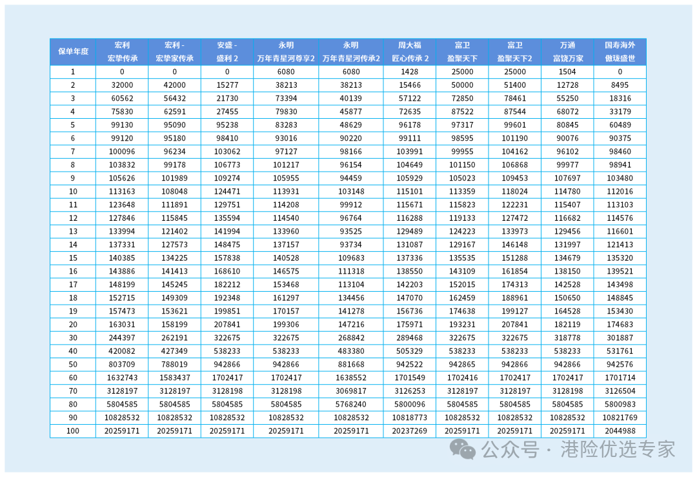Click cell value 2044988 in last row
The width and height of the screenshot is (697, 477).
pos(620,431)
